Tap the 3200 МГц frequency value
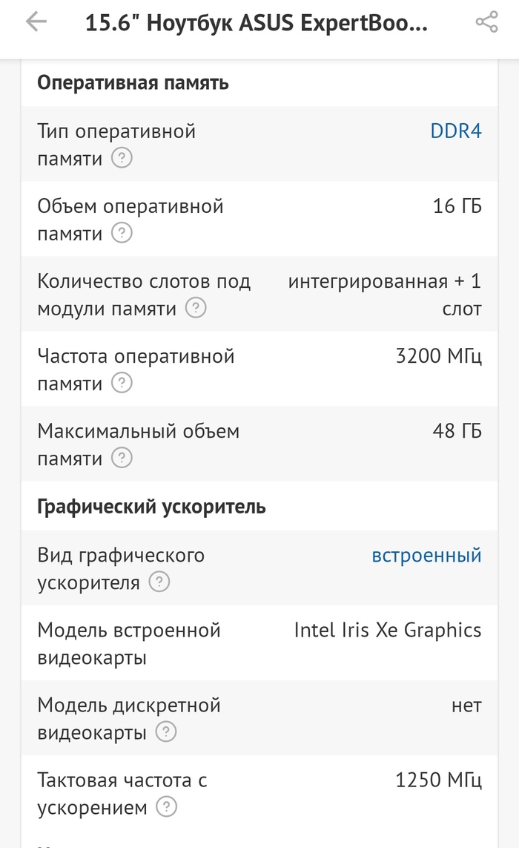Image resolution: width=519 pixels, height=848 pixels. coord(439,356)
